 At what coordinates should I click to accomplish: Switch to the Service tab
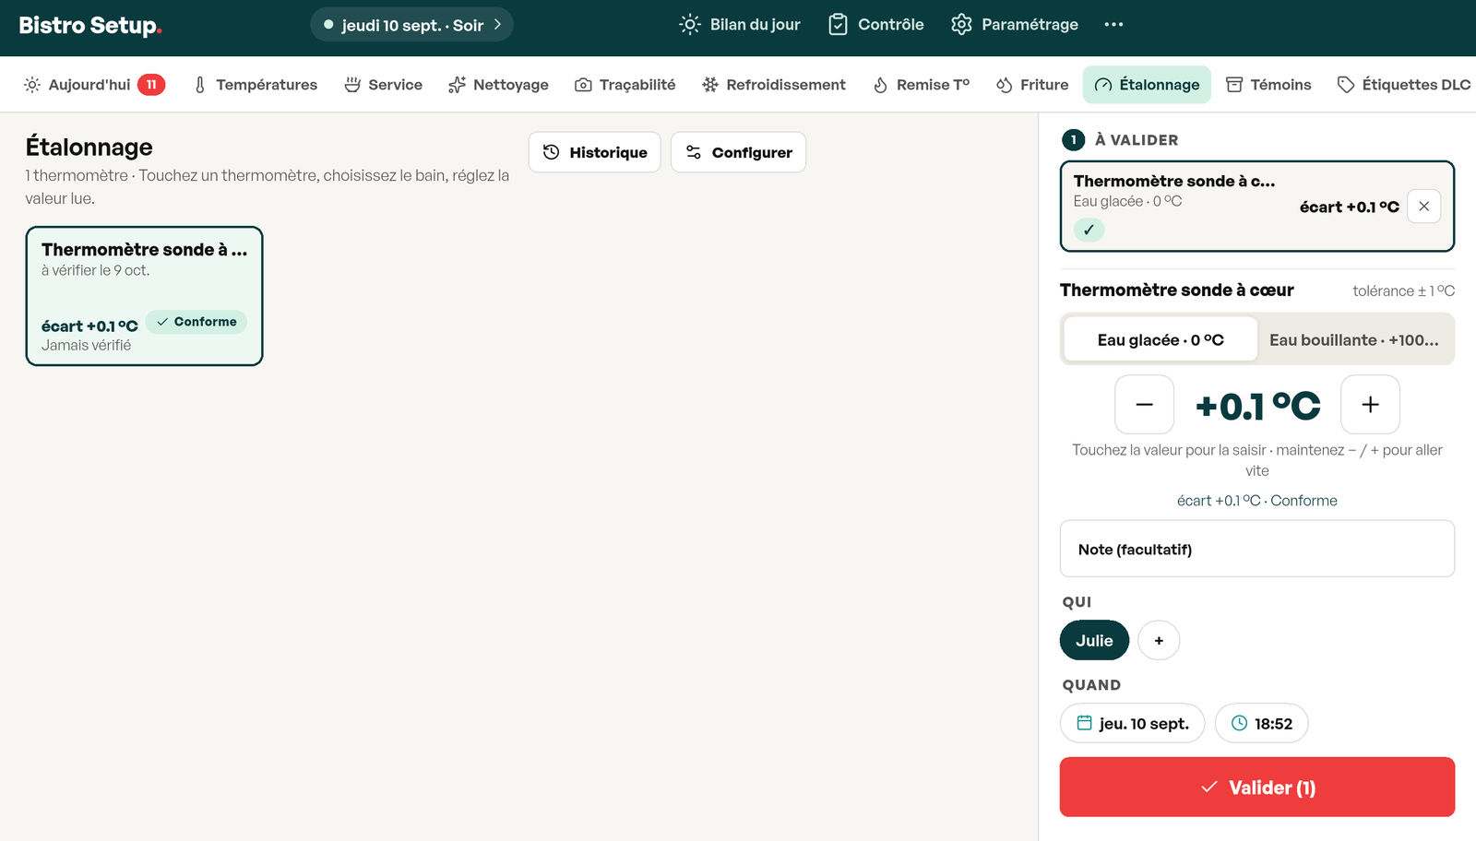coord(383,85)
